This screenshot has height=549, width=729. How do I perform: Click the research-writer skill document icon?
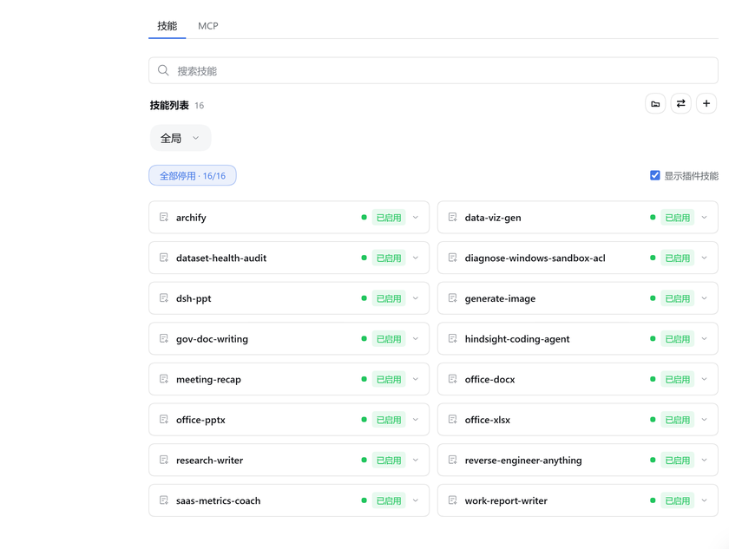click(x=164, y=460)
